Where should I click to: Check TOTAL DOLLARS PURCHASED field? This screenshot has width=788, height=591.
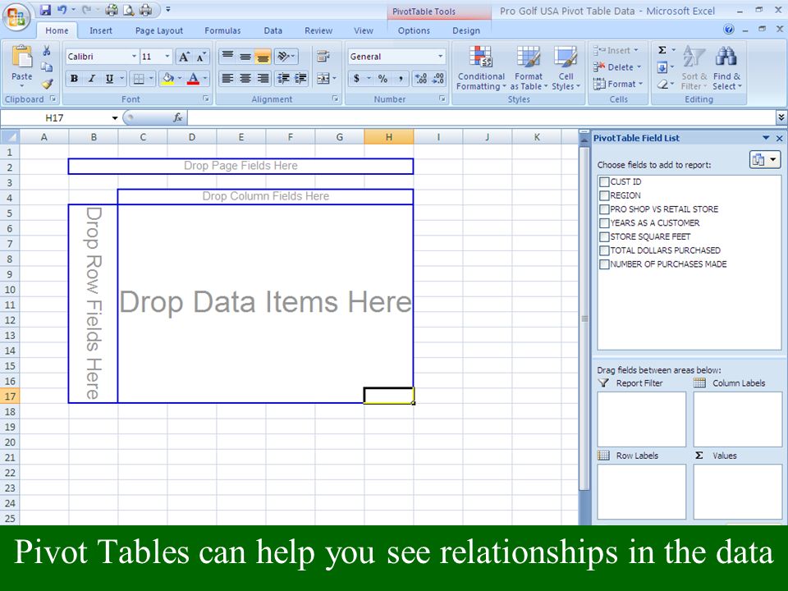tap(604, 250)
